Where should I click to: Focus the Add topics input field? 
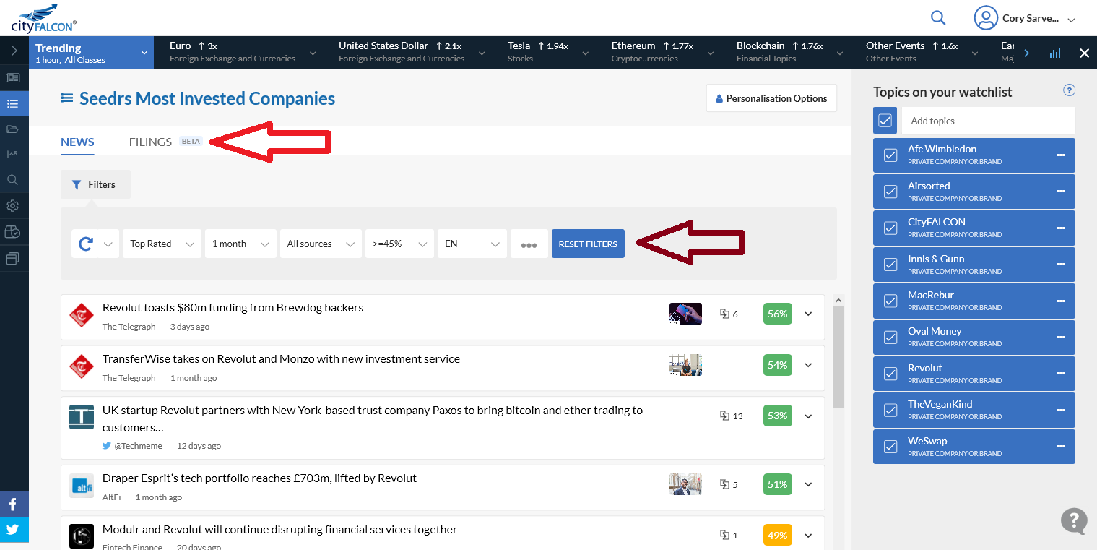[x=988, y=121]
